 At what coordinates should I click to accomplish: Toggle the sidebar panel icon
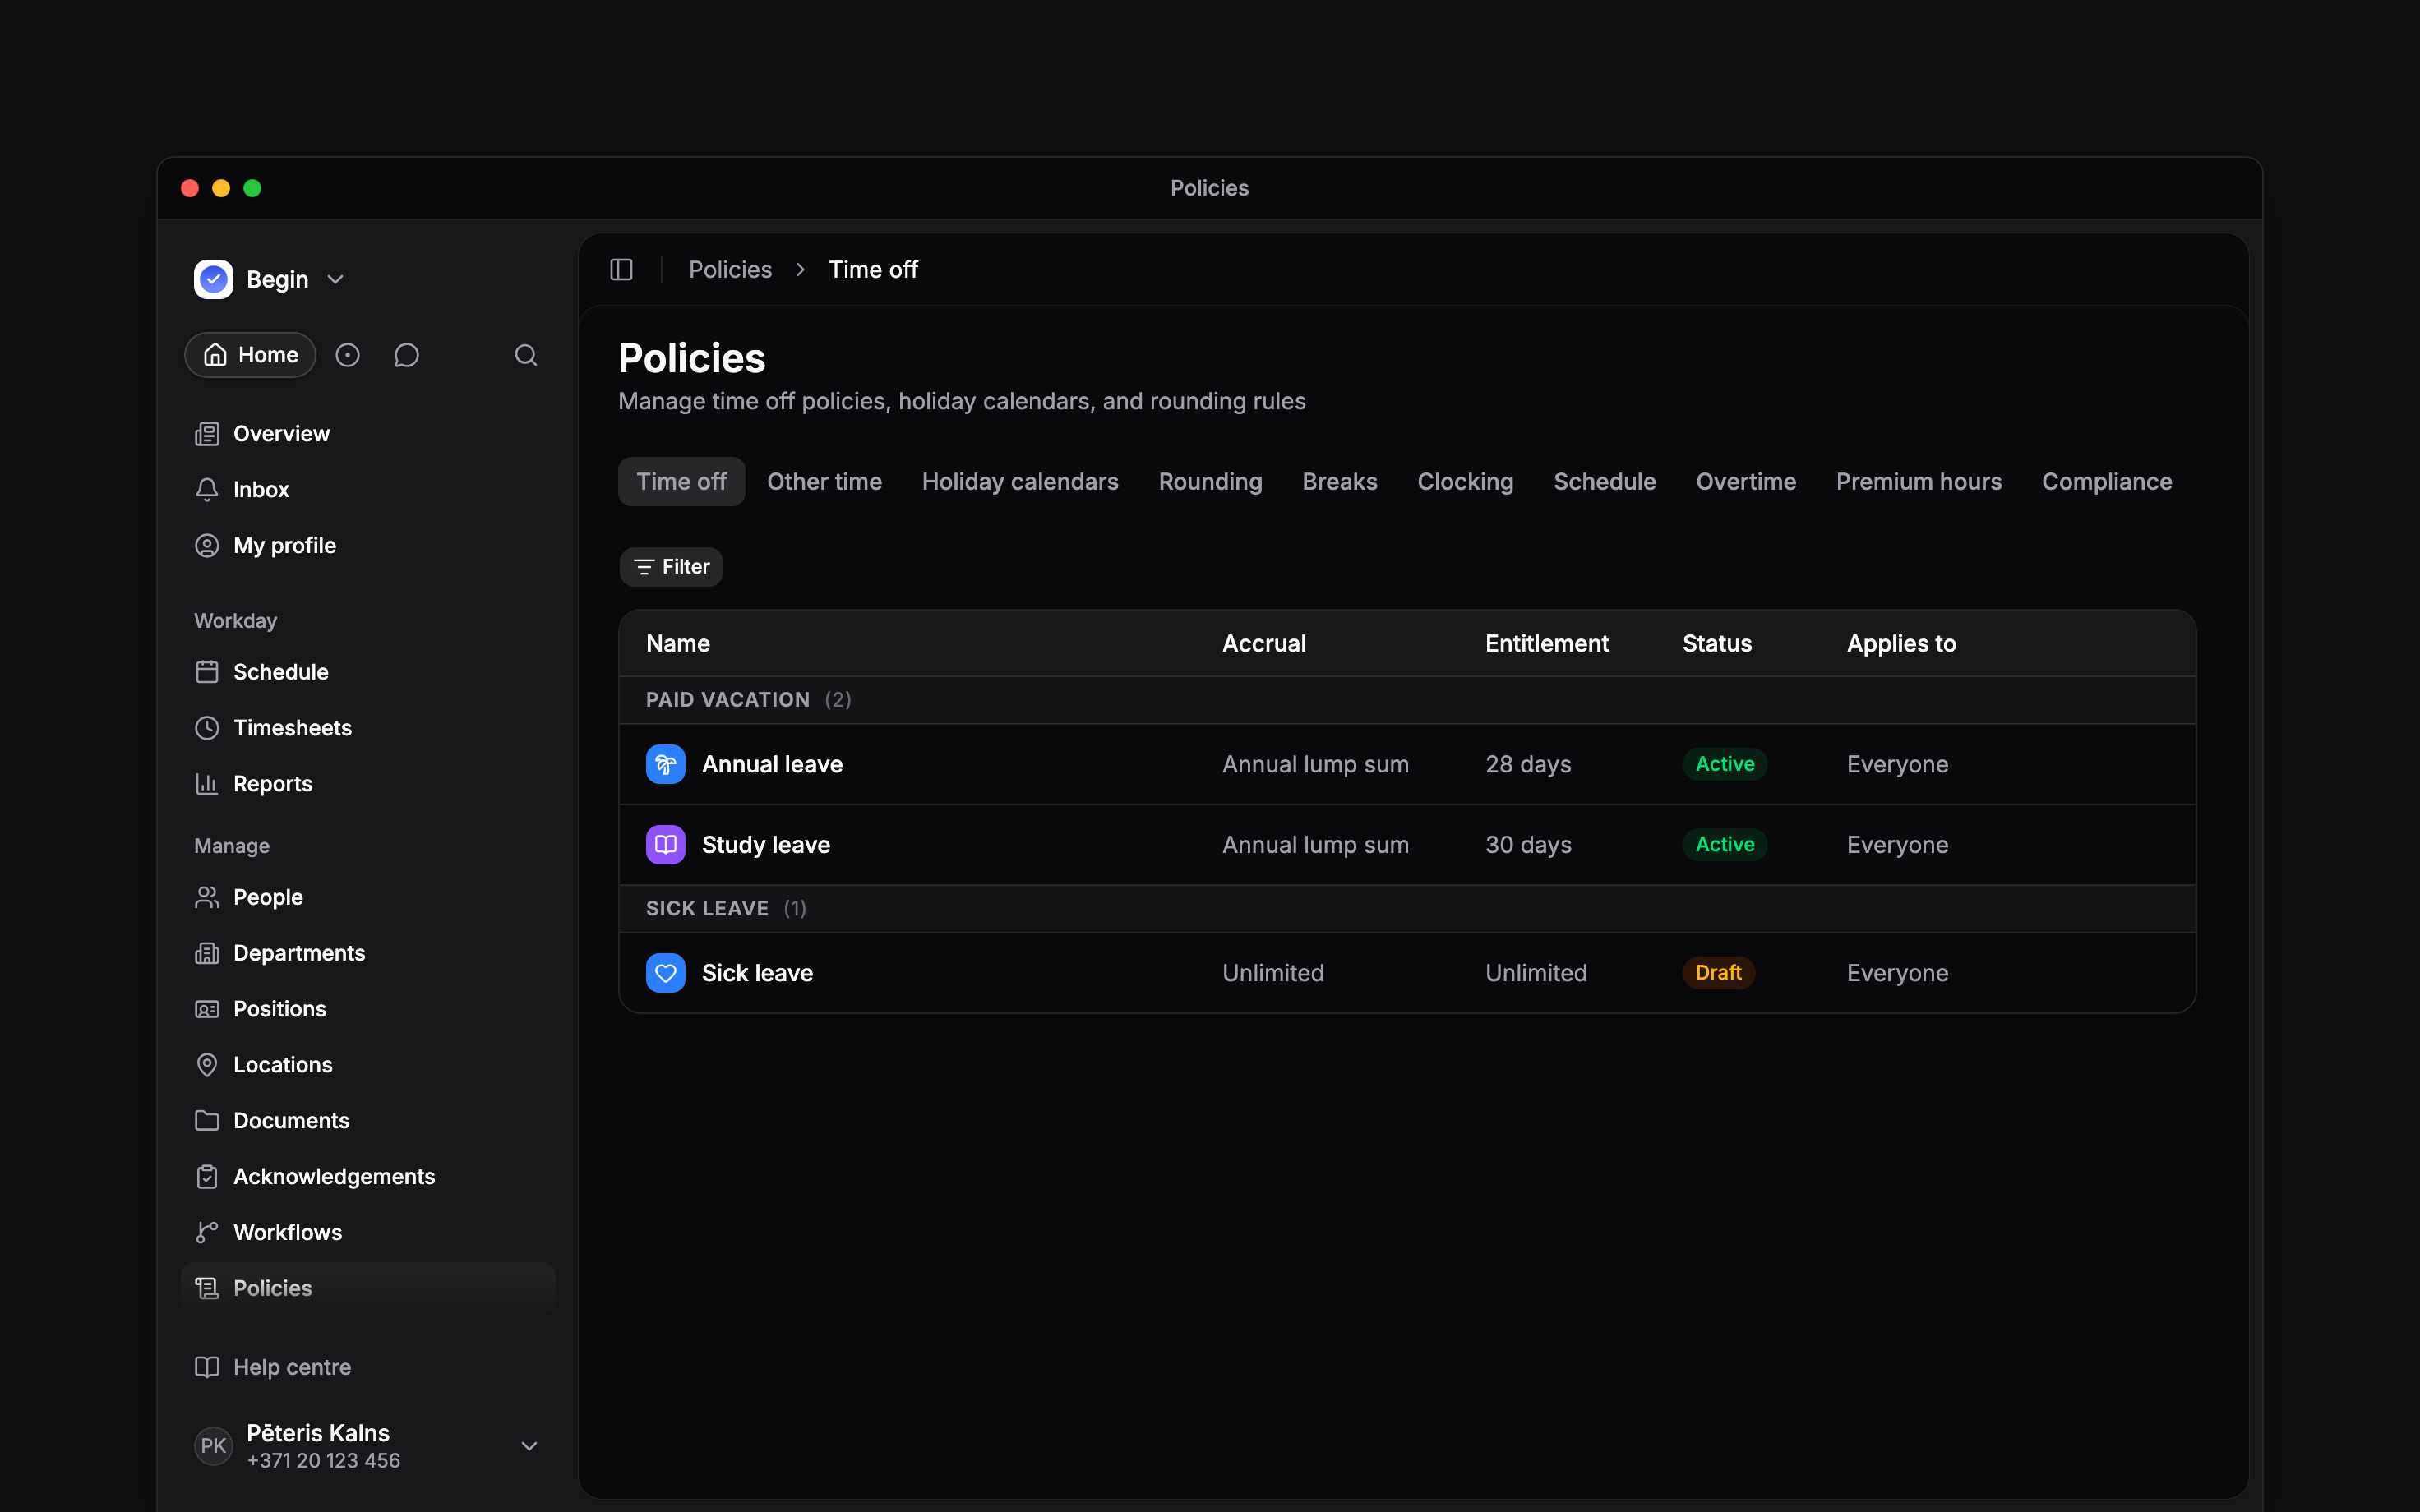[x=621, y=270]
